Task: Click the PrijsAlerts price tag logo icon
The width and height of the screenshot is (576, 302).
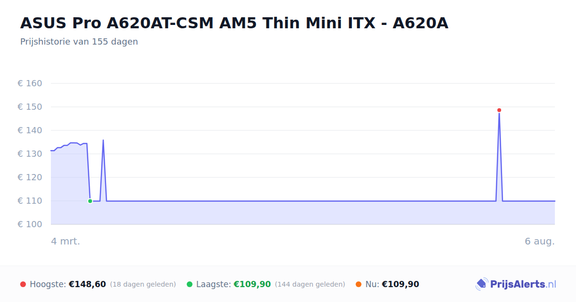Action: pyautogui.click(x=481, y=284)
